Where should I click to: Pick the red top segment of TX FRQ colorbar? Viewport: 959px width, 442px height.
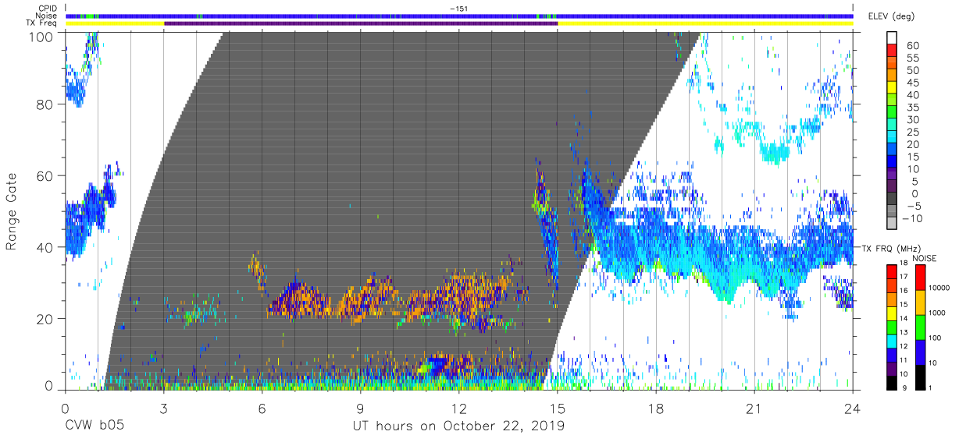point(893,271)
